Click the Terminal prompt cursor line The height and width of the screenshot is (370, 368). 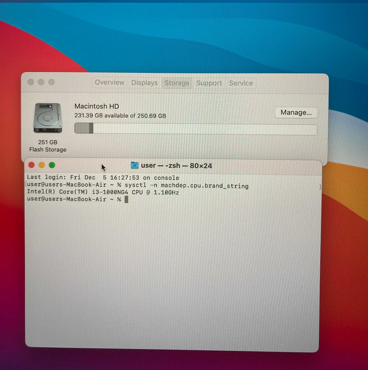tap(78, 199)
